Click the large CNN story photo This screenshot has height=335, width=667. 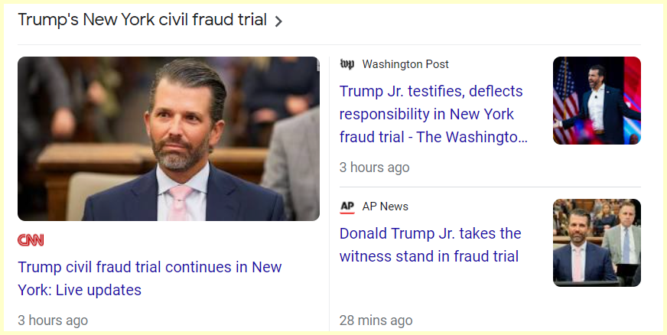click(168, 138)
